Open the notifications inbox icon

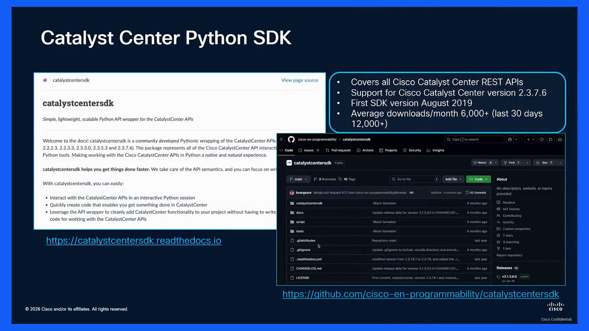pos(560,139)
